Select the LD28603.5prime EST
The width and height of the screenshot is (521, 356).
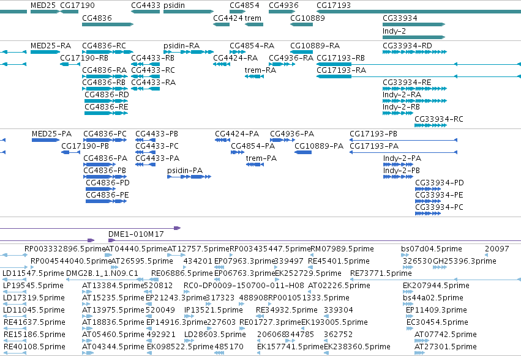215,335
